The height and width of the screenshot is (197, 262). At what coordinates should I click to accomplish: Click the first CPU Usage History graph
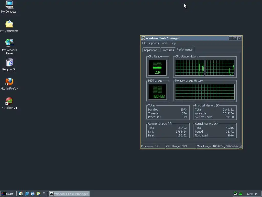pyautogui.click(x=190, y=68)
